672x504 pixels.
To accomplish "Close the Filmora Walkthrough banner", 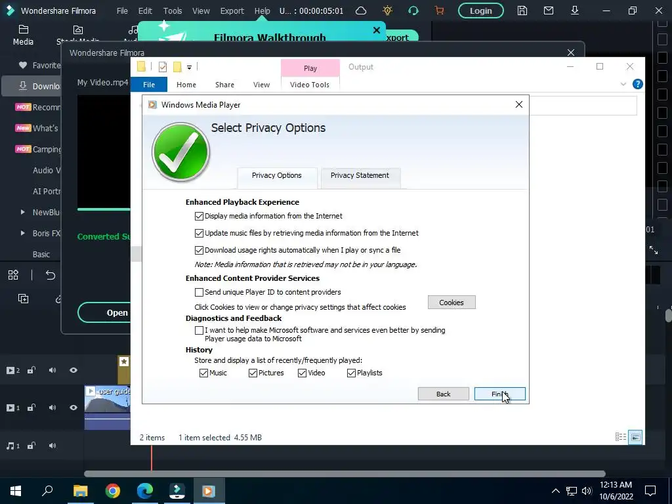I will tap(377, 30).
